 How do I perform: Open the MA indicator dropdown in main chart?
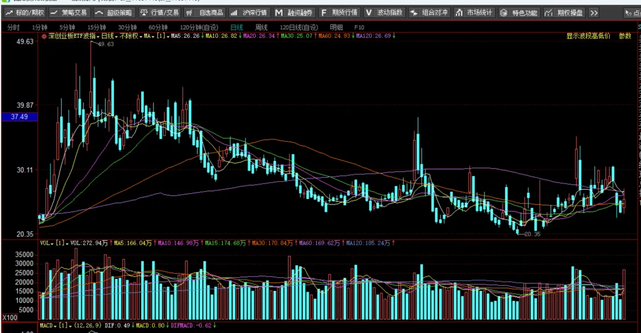[x=149, y=36]
